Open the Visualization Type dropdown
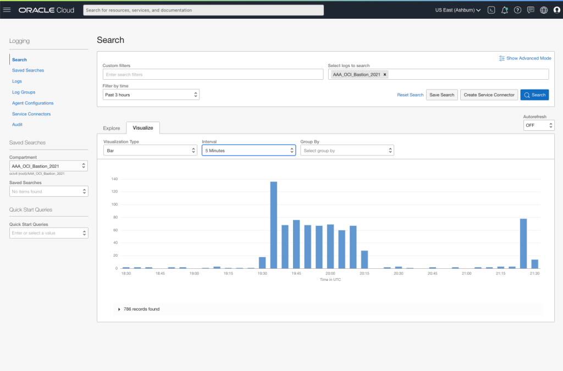 point(150,150)
